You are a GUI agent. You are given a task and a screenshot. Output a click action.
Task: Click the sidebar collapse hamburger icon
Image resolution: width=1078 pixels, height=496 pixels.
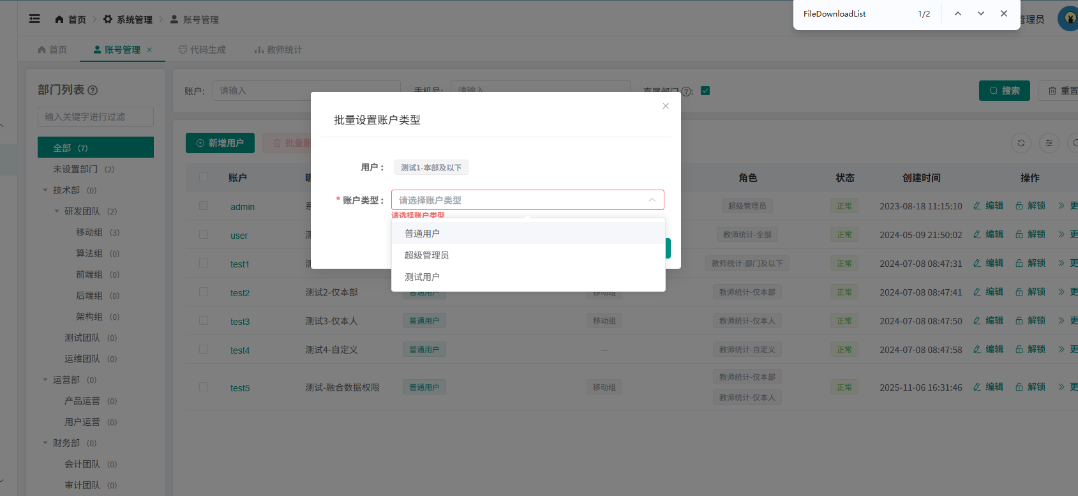click(34, 19)
